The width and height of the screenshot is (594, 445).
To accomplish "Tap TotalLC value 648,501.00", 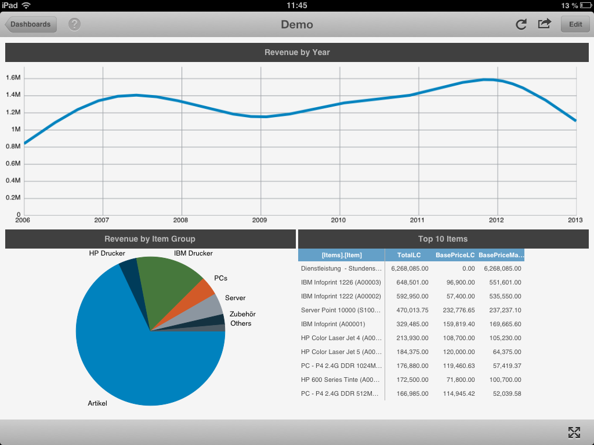I will pos(412,282).
